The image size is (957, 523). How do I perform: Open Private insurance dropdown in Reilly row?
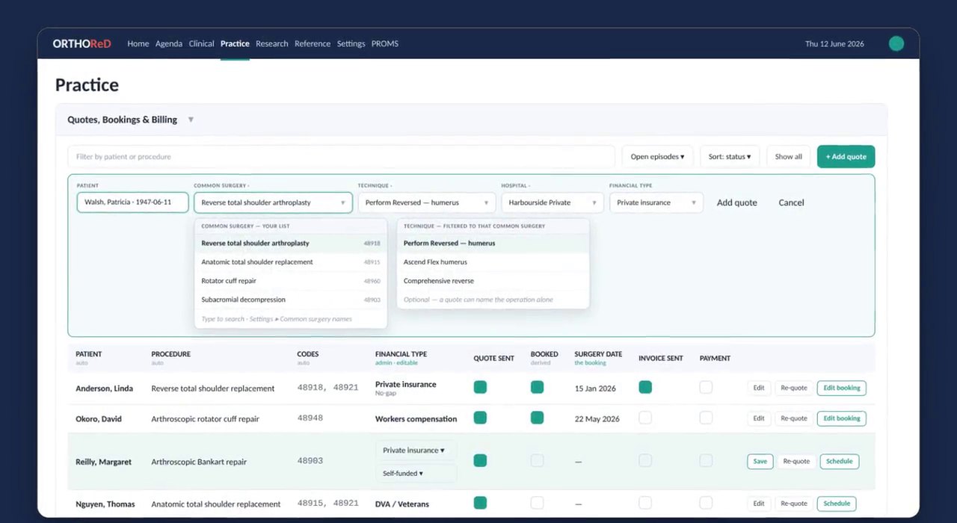416,451
